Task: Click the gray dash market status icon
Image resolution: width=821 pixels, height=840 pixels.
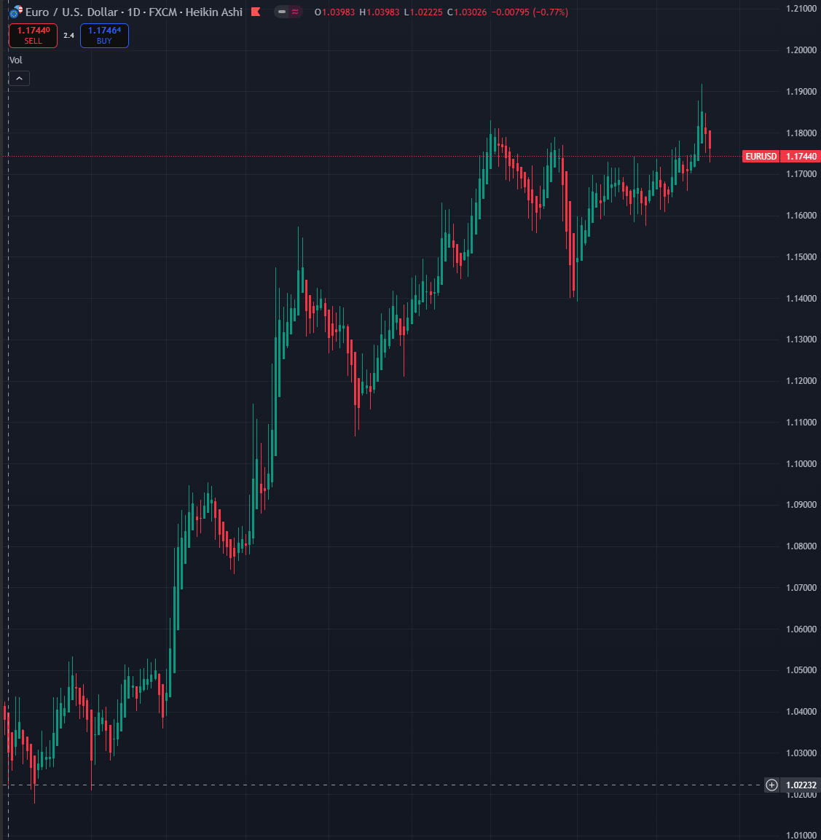Action: [x=282, y=12]
